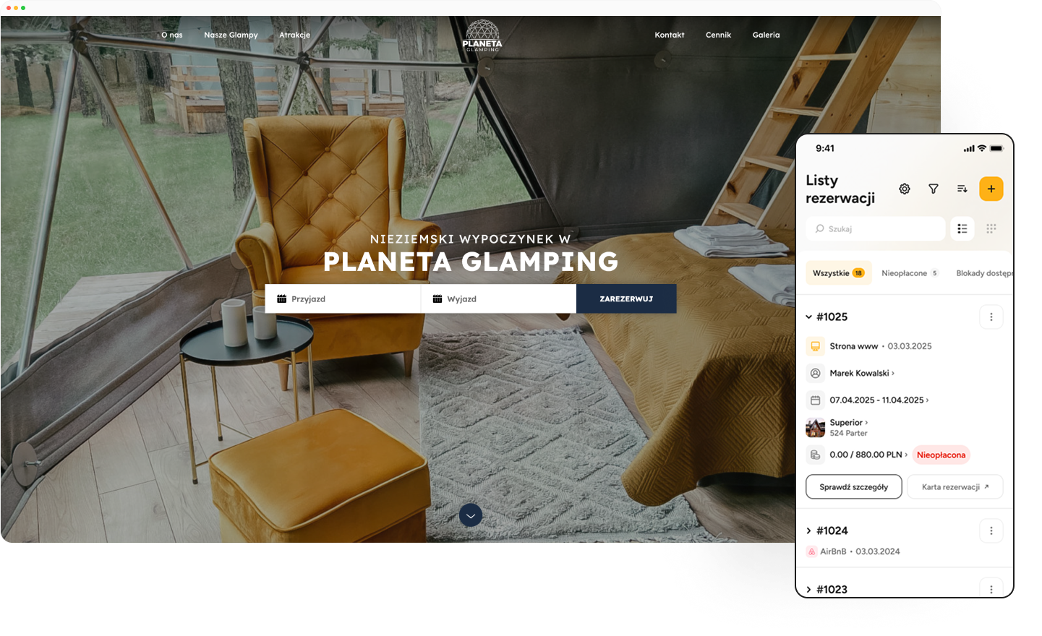Expand reservation #1024

(x=809, y=530)
